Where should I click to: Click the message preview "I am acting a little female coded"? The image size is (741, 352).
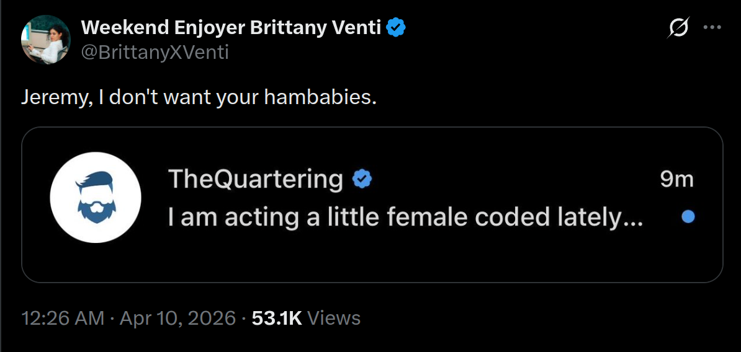pyautogui.click(x=405, y=217)
